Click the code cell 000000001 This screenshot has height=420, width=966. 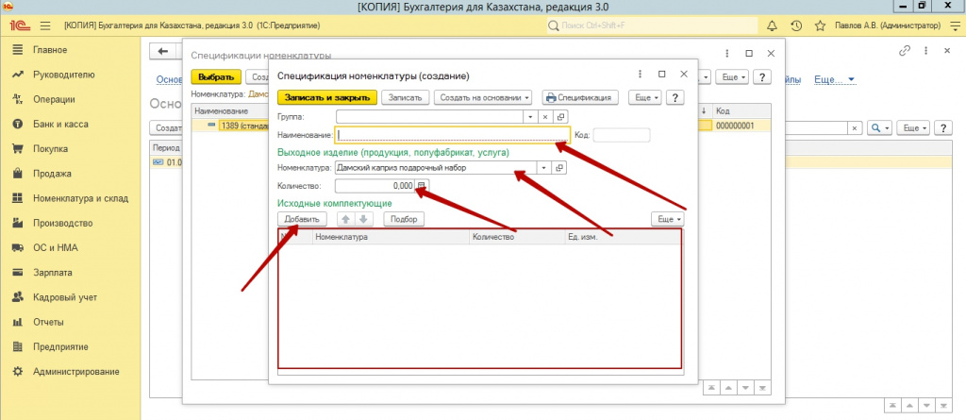741,126
